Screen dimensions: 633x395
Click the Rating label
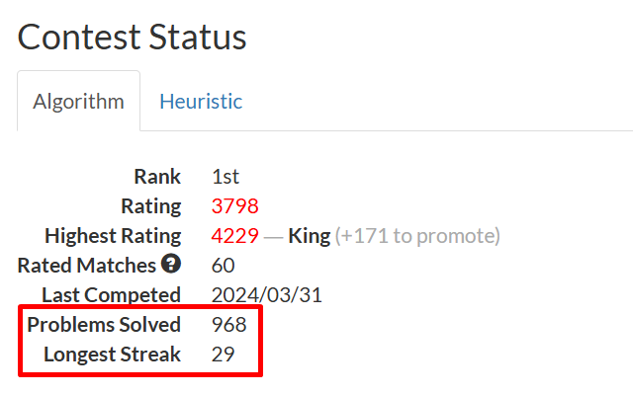click(150, 206)
